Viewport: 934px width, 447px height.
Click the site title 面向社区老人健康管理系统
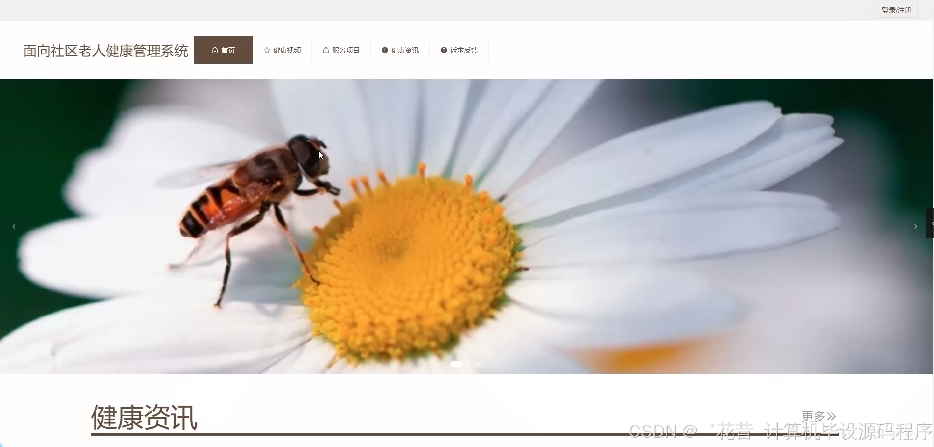(x=106, y=51)
